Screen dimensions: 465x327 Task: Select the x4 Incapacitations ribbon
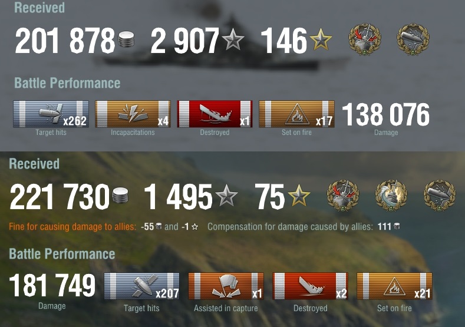pyautogui.click(x=133, y=114)
